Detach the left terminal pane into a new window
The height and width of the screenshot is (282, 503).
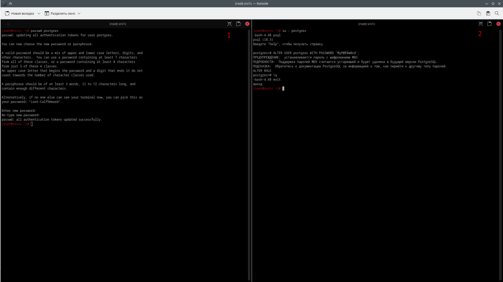pyautogui.click(x=238, y=24)
